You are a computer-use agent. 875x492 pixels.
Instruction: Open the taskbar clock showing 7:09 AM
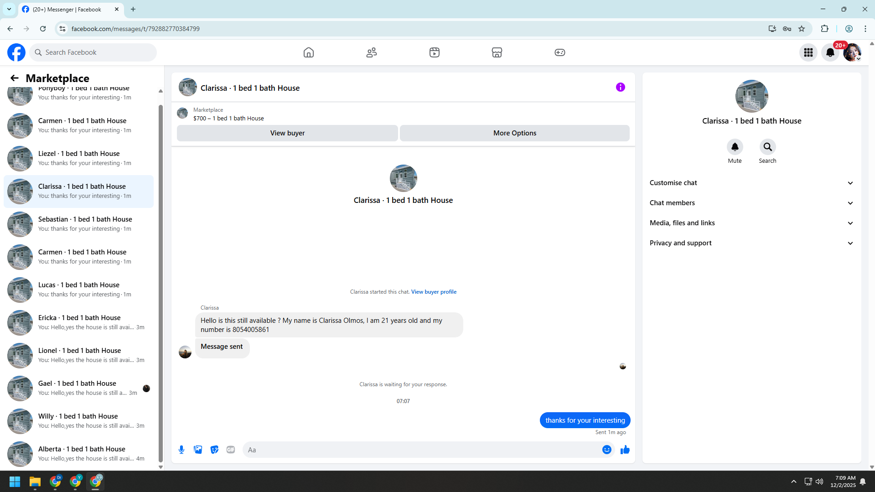click(843, 482)
